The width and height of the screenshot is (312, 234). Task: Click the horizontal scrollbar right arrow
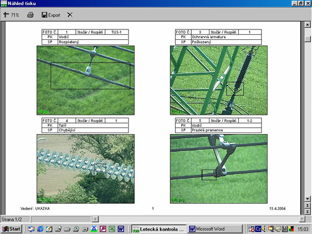pyautogui.click(x=302, y=219)
